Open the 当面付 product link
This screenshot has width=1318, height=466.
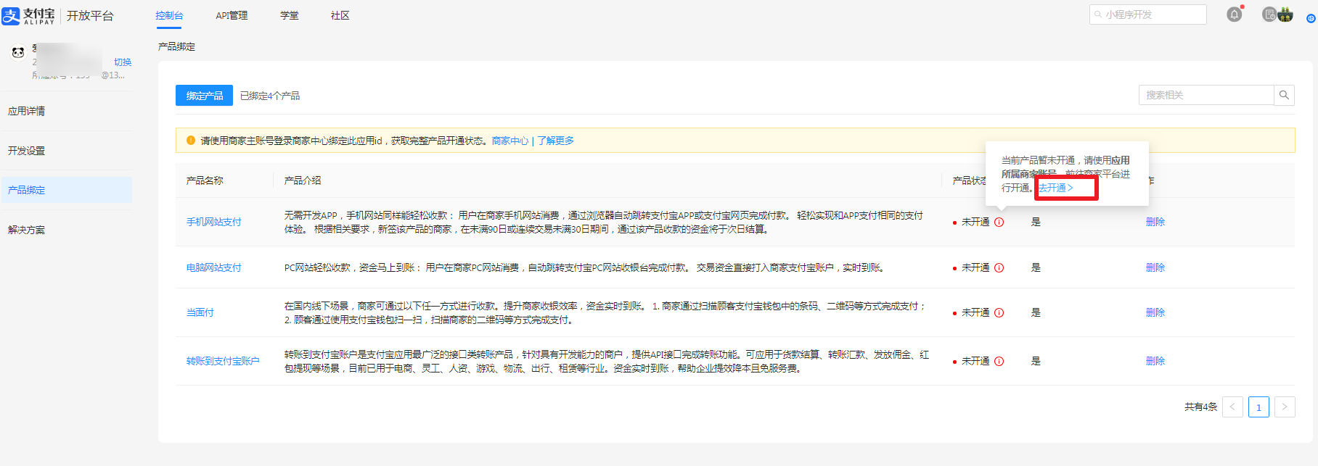200,312
